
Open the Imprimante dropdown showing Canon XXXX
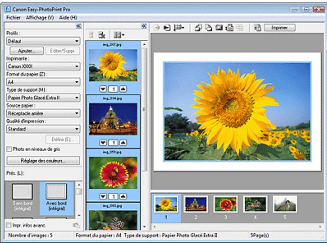[x=43, y=66]
